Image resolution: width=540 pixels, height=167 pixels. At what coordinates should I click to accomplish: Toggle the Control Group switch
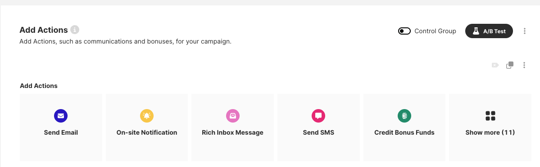pyautogui.click(x=404, y=31)
